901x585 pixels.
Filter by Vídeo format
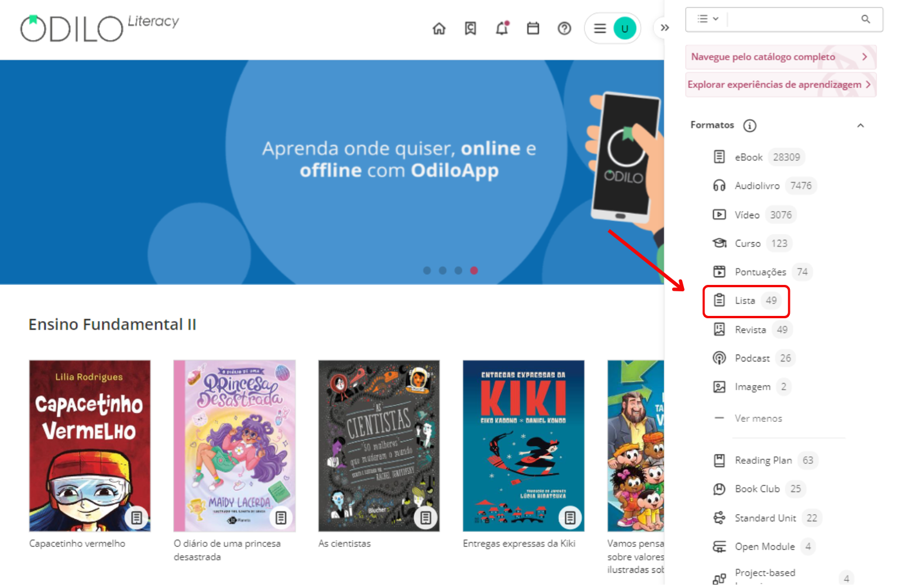tap(754, 215)
